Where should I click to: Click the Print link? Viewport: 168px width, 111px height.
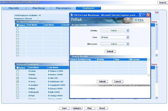157,12
